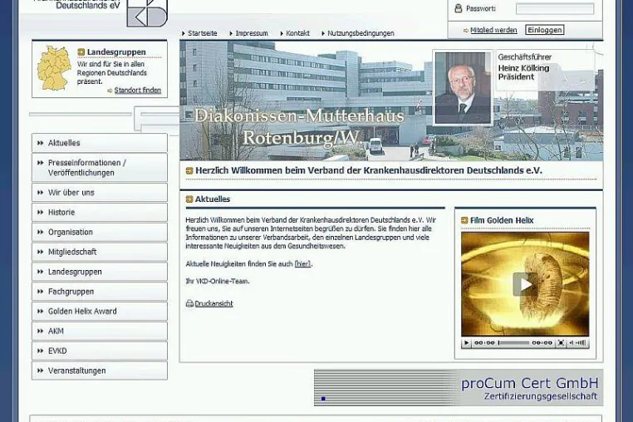Open Fachgruppen sidebar item
Image resolution: width=633 pixels, height=422 pixels.
pos(100,292)
